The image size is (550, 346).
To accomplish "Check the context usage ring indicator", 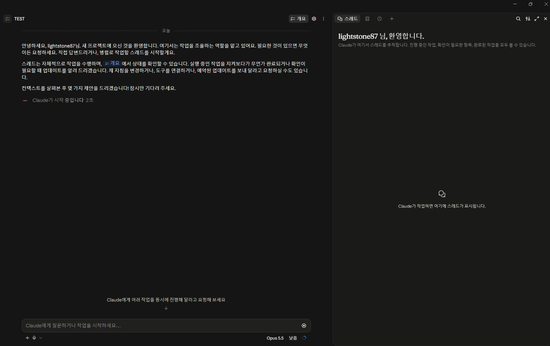I will click(304, 338).
